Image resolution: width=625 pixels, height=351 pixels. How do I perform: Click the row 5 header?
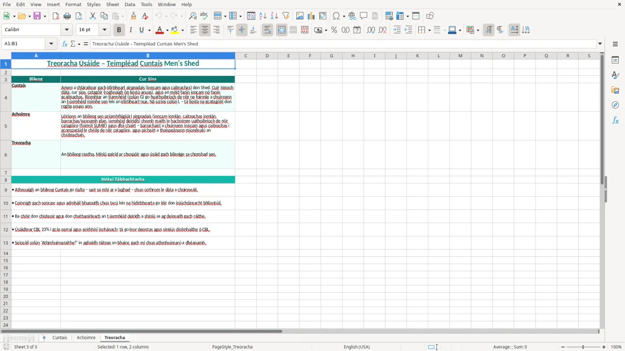point(6,126)
